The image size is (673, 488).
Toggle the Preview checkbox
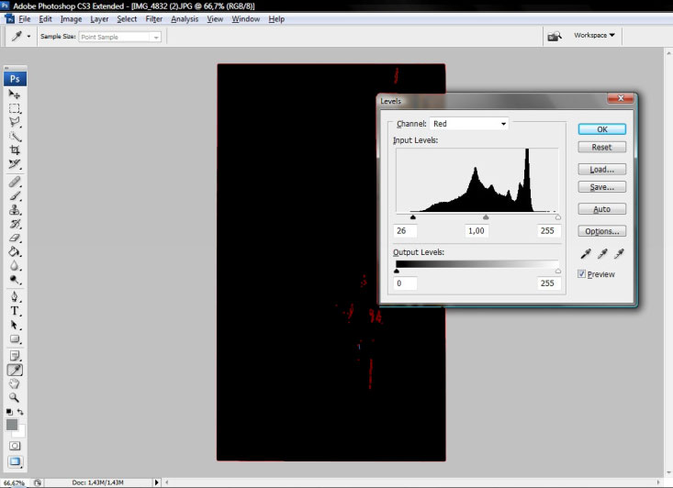582,274
